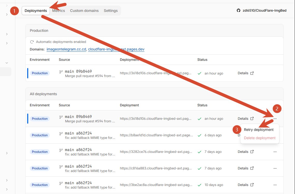Open the three-dot menu for the c816a883 deployment
This screenshot has height=194, width=295.
click(x=275, y=168)
